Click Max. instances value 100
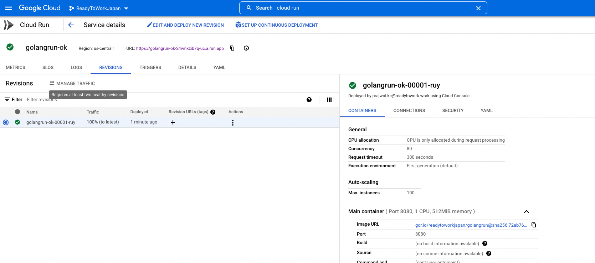 411,193
